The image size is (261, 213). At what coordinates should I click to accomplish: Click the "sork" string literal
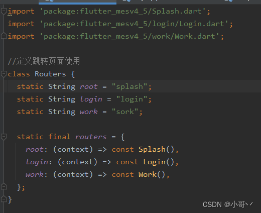tap(125, 112)
